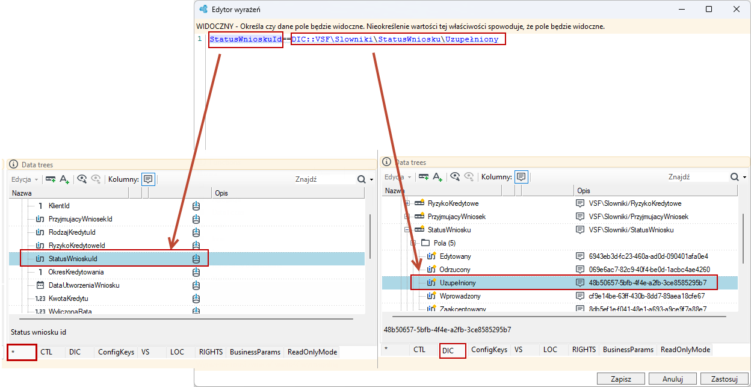This screenshot has width=751, height=387.
Task: Select the KwotaKredytu row in left tree
Action: pyautogui.click(x=187, y=299)
